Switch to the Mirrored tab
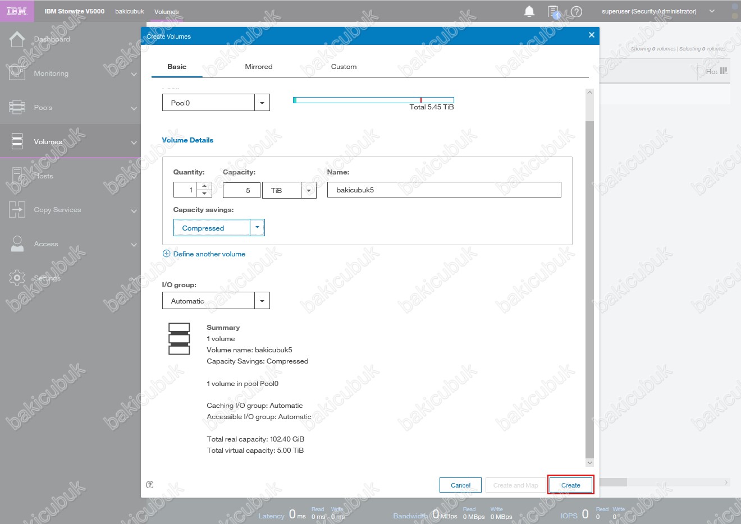The height and width of the screenshot is (524, 741). point(259,66)
